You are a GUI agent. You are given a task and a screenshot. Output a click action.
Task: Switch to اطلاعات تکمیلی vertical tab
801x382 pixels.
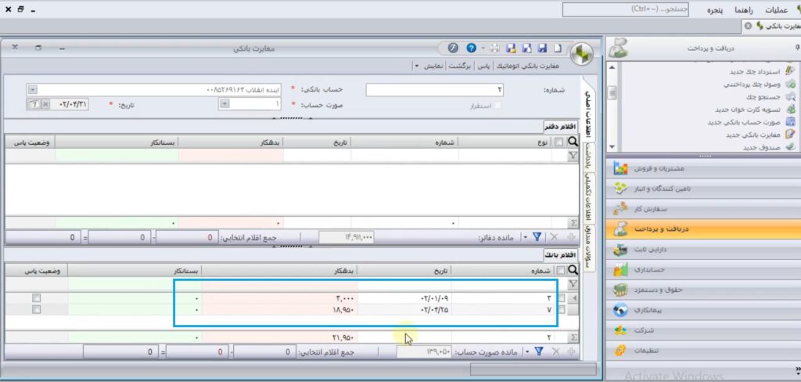(589, 197)
